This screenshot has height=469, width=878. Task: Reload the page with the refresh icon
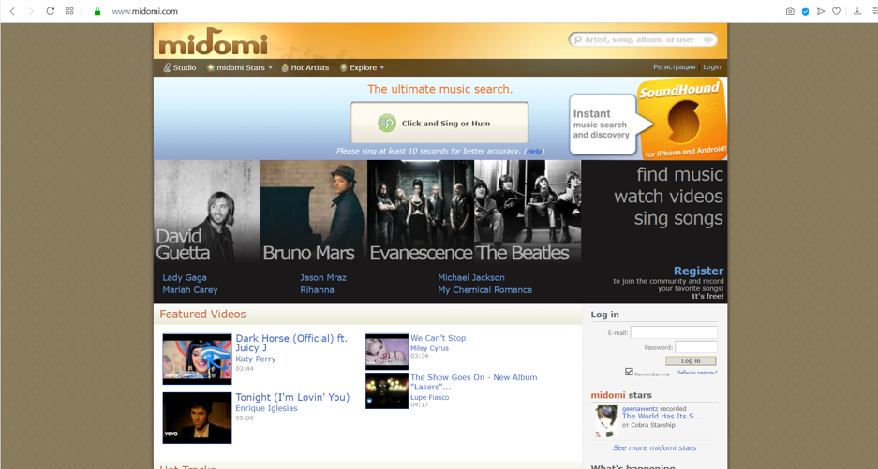click(51, 11)
